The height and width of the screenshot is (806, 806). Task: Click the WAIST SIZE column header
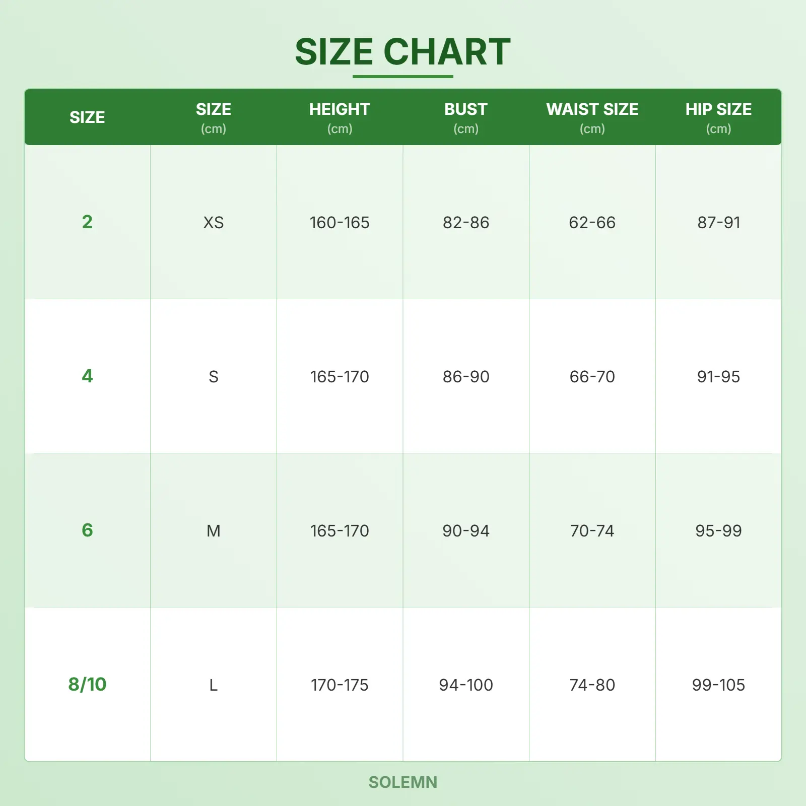coord(592,117)
